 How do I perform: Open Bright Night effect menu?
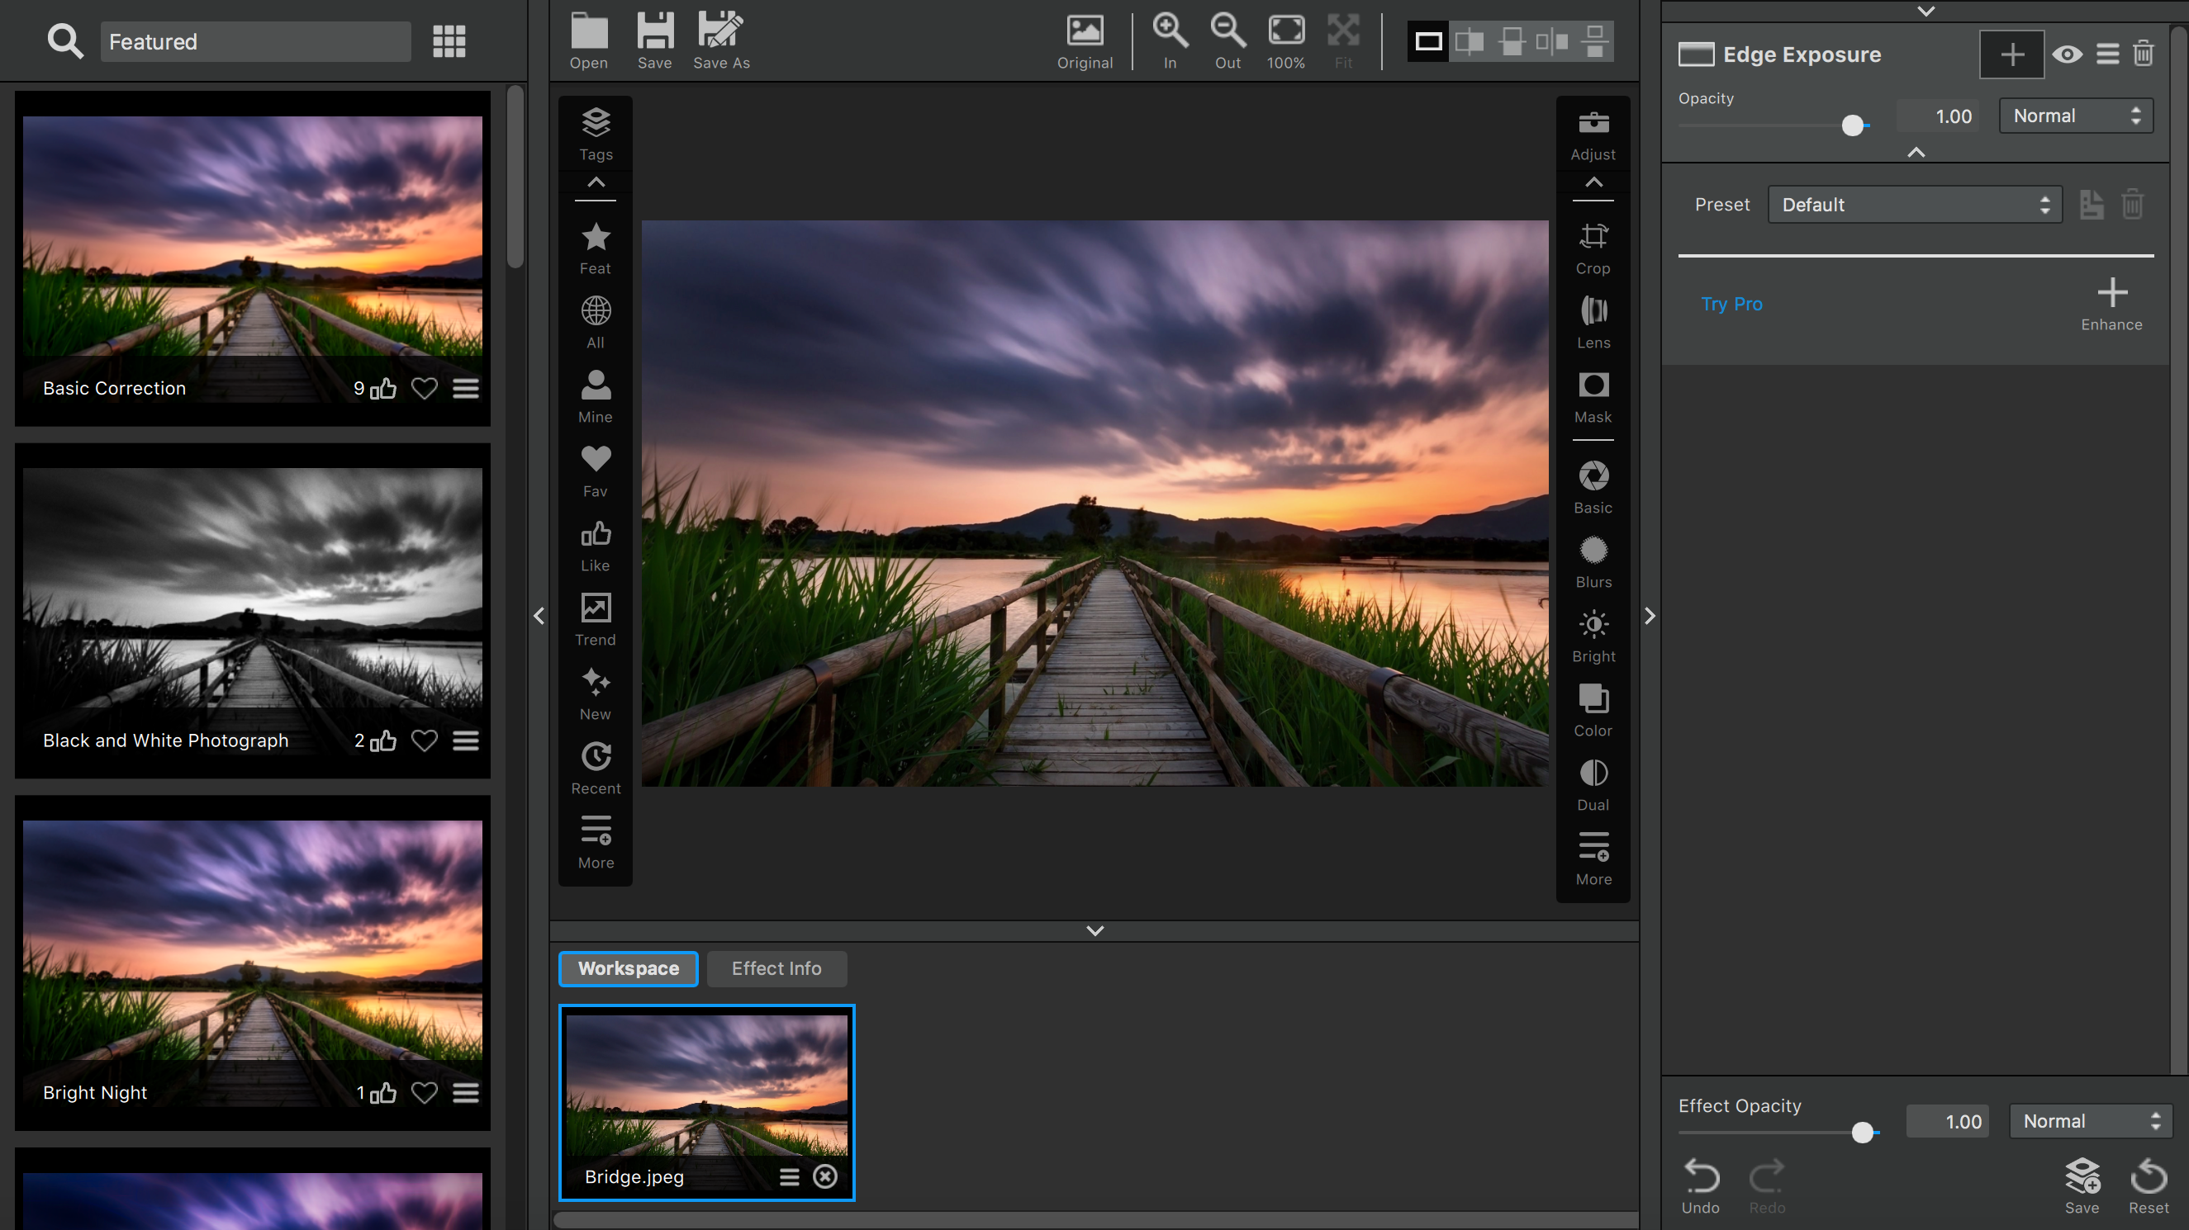(x=466, y=1092)
